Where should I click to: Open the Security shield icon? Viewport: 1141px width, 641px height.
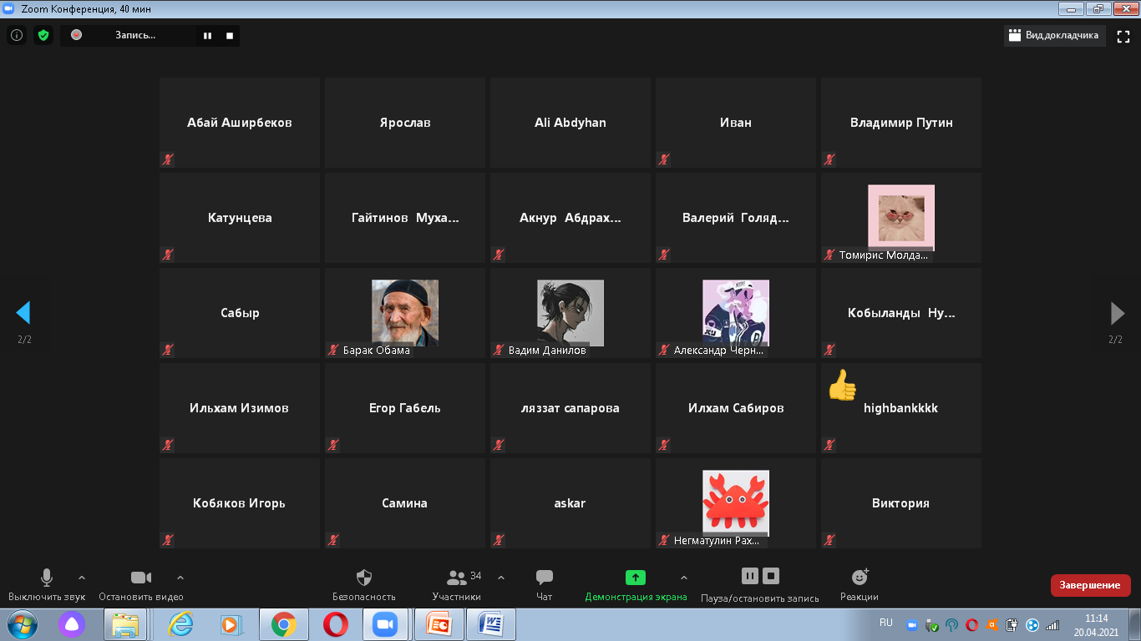[363, 578]
